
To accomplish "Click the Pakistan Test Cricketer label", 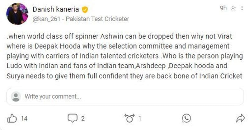I will 97,19.
